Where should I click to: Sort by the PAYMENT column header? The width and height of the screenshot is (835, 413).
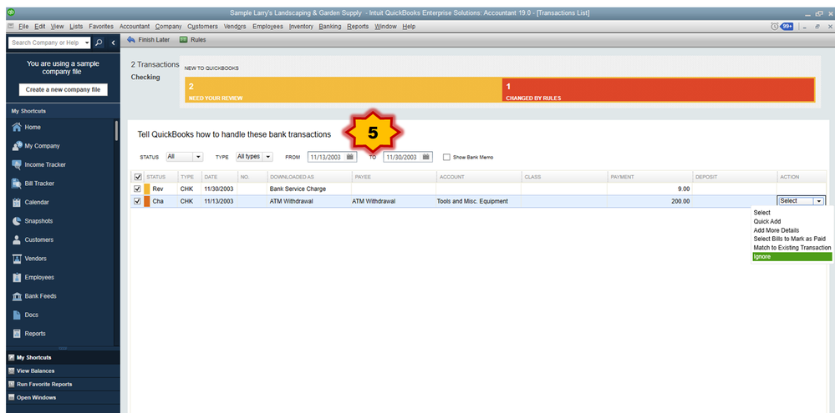[x=650, y=177]
